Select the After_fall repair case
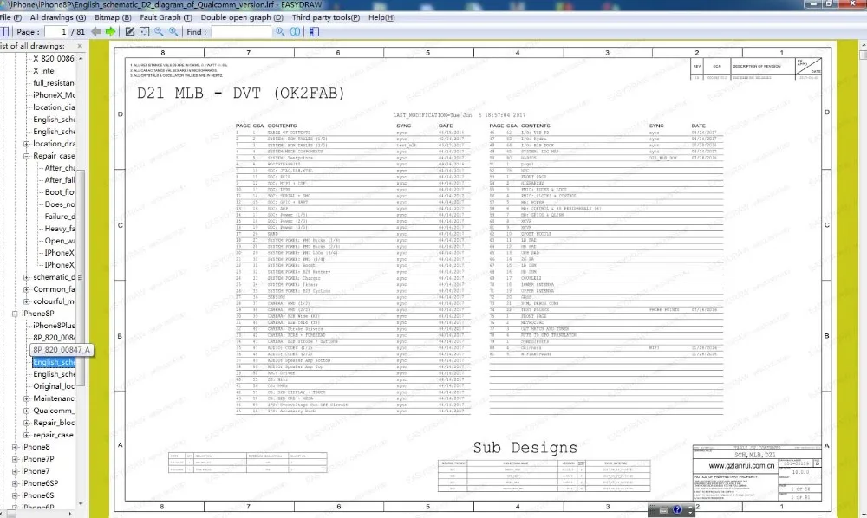867x518 pixels. (x=60, y=180)
